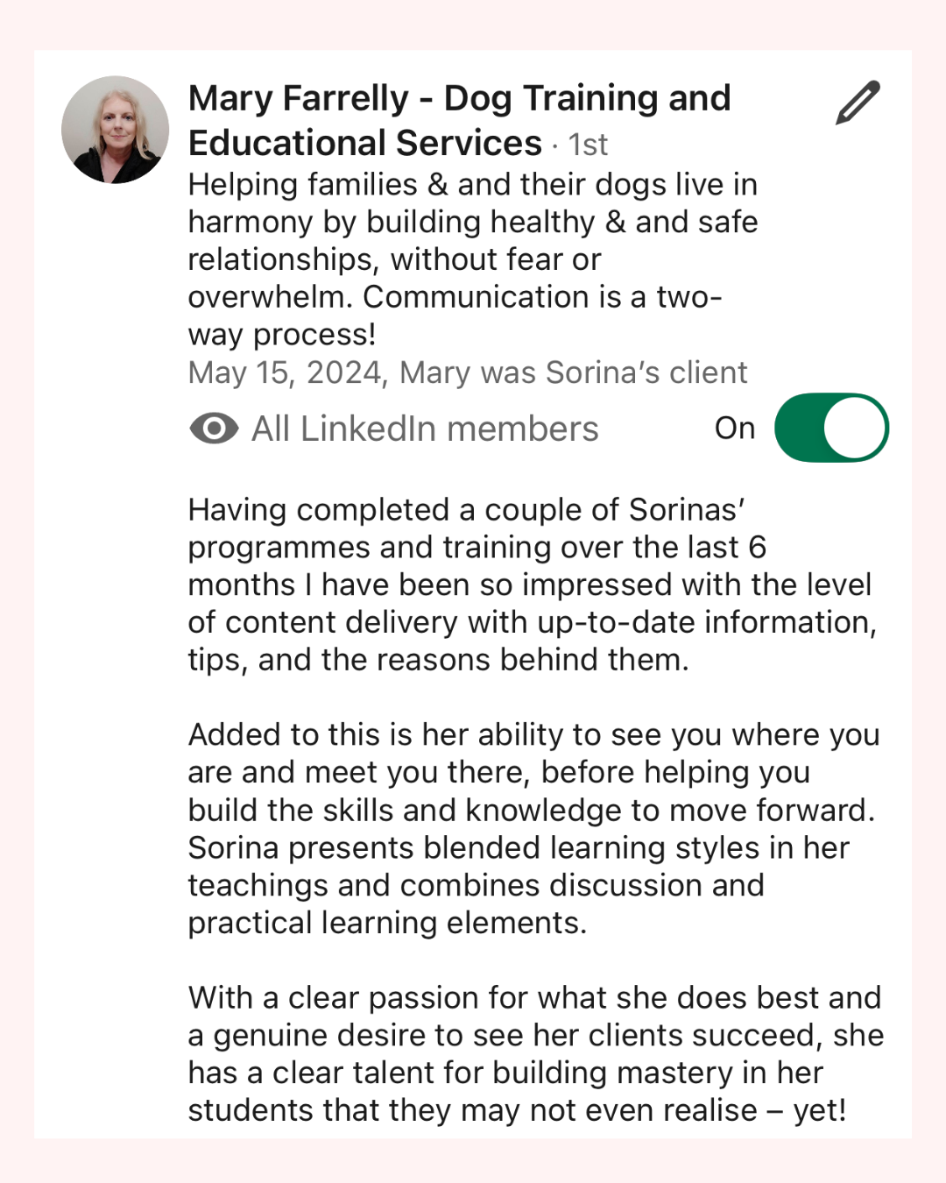Click the paragraph starting 'Having completed a couple'
The image size is (946, 1183).
[x=532, y=584]
